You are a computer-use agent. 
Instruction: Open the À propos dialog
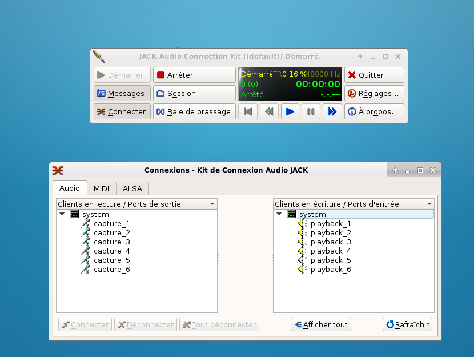pos(374,111)
